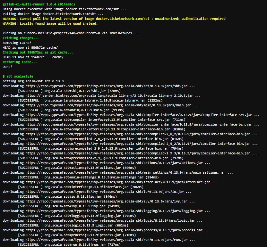267x247 pixels.
Task: Click the 'Locally found image' warning line
Action: 50,23
